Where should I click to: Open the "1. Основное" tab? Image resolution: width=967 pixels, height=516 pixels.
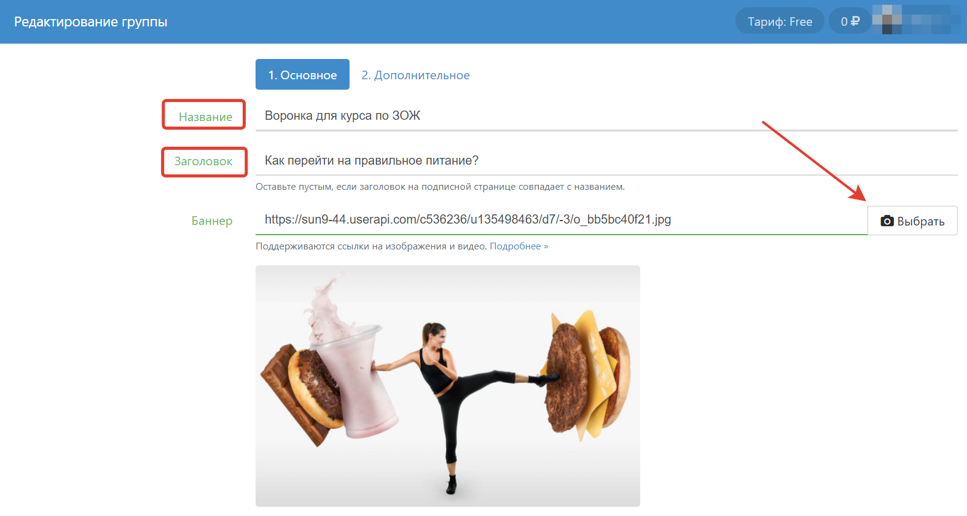[x=302, y=75]
